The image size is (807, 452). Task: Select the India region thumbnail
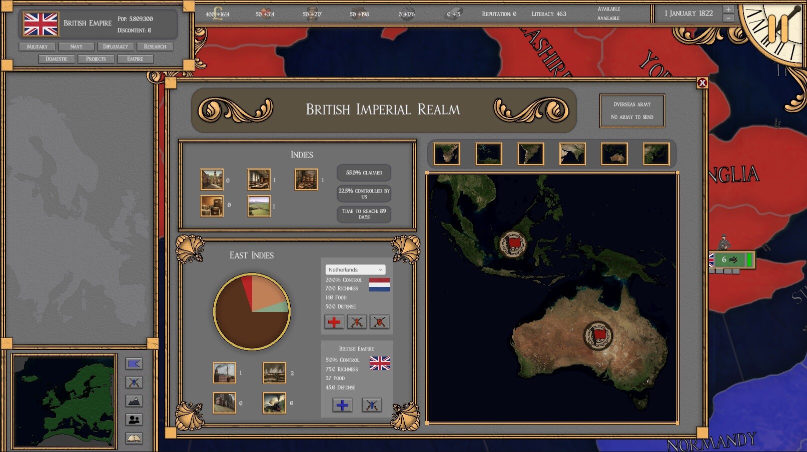[x=572, y=154]
